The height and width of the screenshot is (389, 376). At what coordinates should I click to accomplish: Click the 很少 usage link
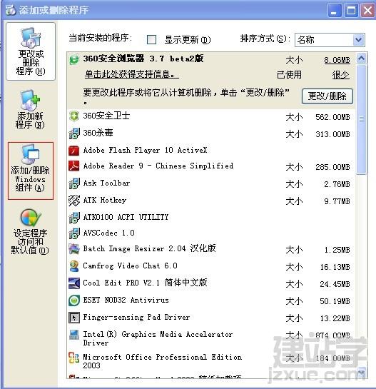point(341,75)
